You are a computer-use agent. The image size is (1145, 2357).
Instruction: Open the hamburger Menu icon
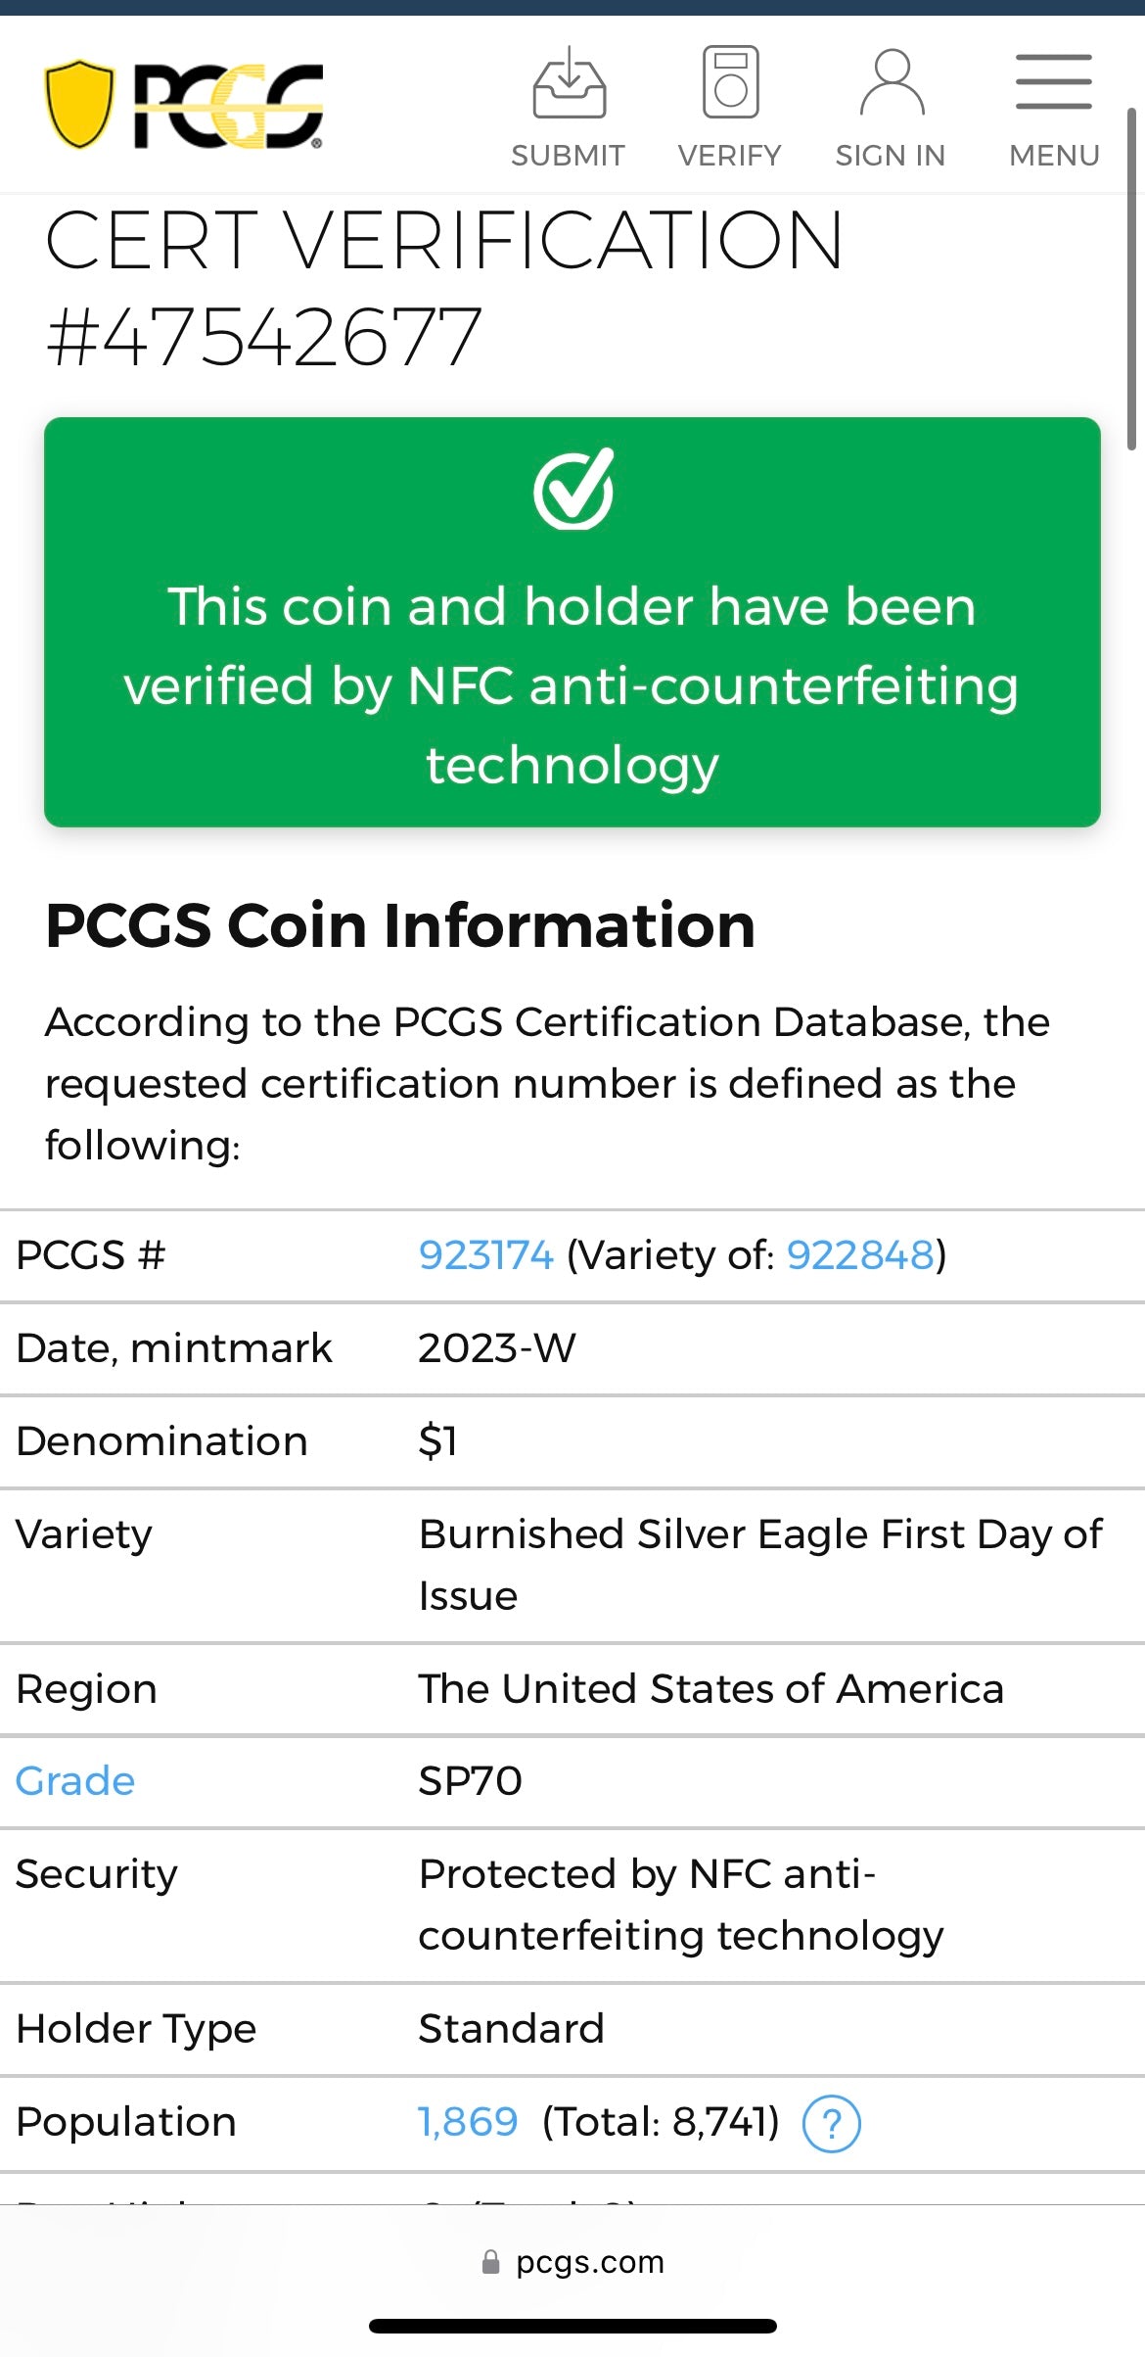(1052, 83)
